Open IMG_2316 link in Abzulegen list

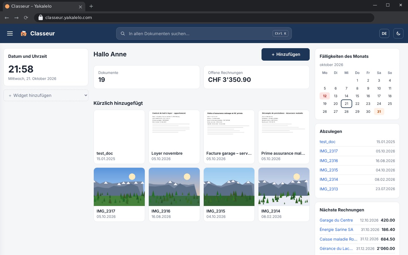(x=329, y=161)
